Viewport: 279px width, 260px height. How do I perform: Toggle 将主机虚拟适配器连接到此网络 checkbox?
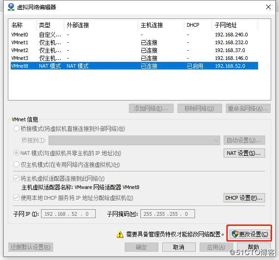click(16, 178)
